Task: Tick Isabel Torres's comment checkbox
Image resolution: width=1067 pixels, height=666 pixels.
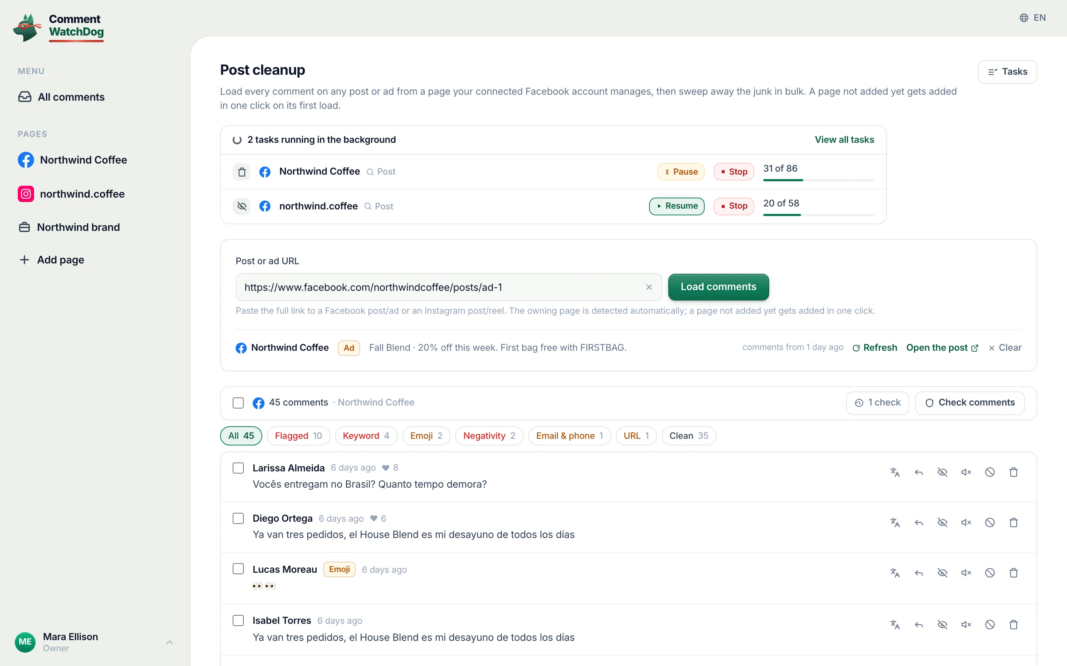Action: point(238,620)
